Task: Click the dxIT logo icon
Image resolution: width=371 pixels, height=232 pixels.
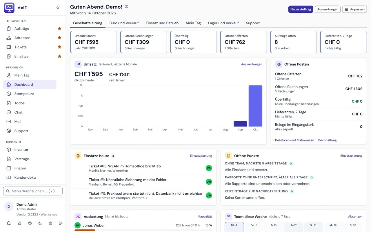Action: pos(9,8)
